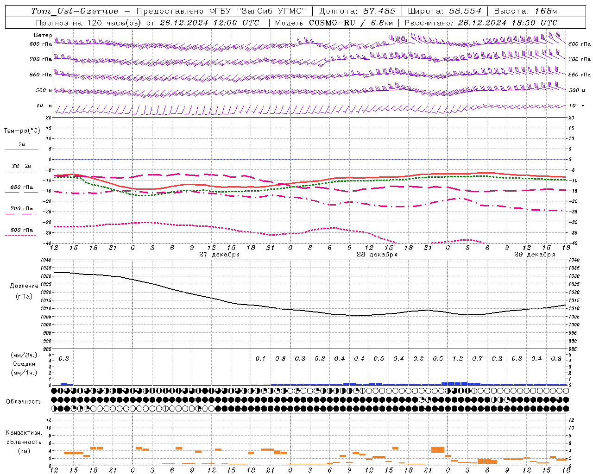Click the 500 гПа temperature legend entry
Viewport: 593px width, 474px height.
click(x=22, y=230)
